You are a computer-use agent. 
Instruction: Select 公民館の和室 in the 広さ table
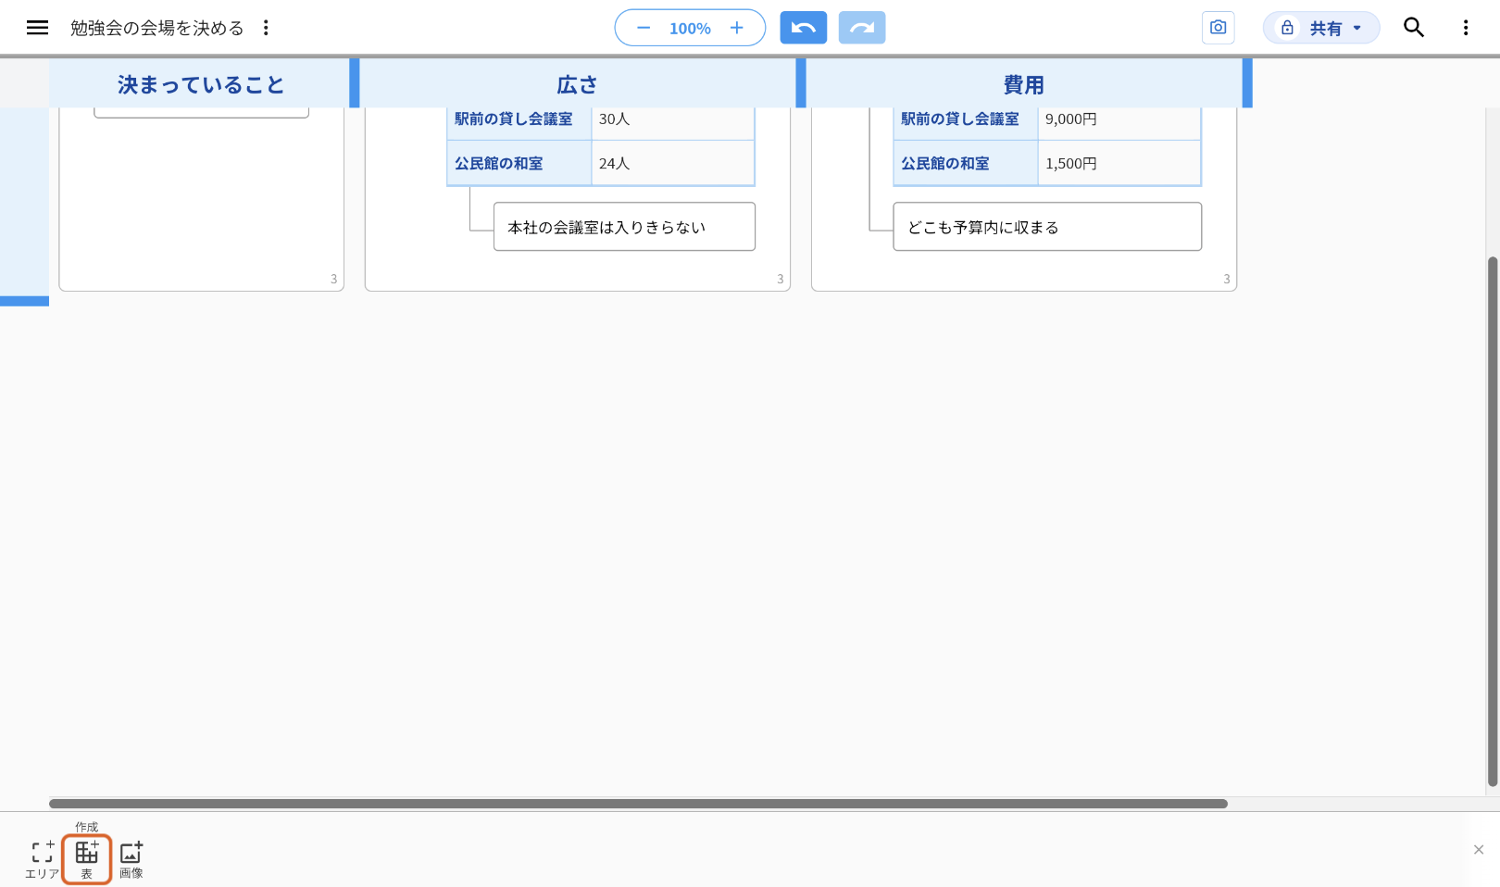click(519, 163)
